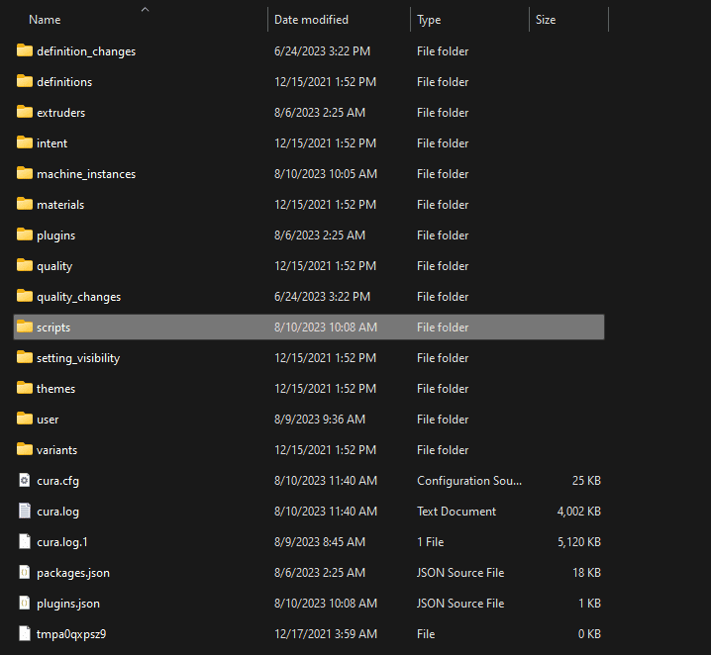Click the setting_visibility folder name
Viewport: 711px width, 655px height.
click(78, 358)
